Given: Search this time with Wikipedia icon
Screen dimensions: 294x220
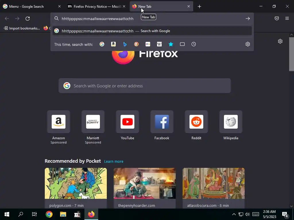Looking at the screenshot, I should pos(159,44).
